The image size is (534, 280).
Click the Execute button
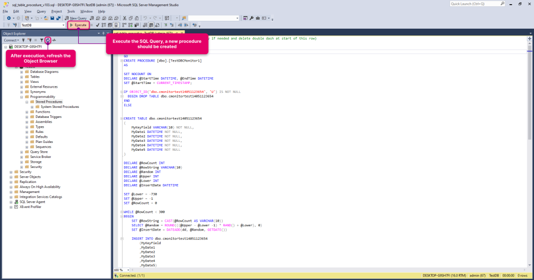78,25
